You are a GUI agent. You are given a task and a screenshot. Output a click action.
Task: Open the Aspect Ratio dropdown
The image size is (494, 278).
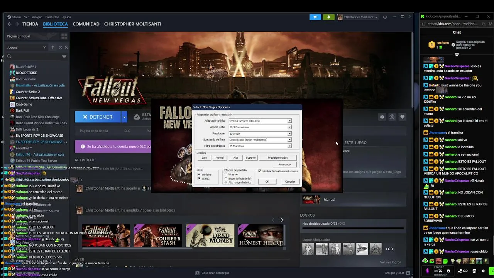(289, 127)
